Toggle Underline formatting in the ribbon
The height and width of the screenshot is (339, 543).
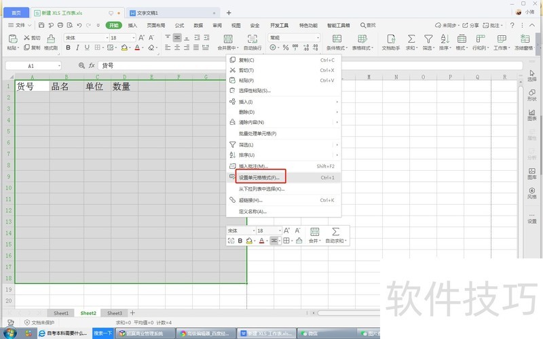point(88,48)
